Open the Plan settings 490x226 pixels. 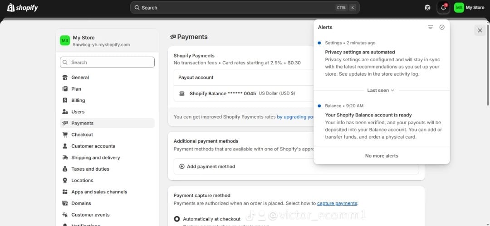tap(107, 89)
